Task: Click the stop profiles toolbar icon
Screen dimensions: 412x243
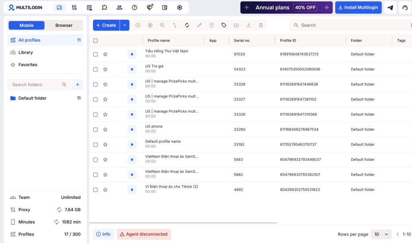Action: pyautogui.click(x=150, y=25)
